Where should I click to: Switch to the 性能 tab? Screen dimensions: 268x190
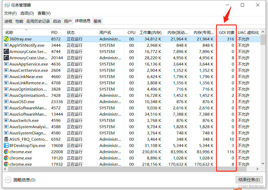click(19, 21)
